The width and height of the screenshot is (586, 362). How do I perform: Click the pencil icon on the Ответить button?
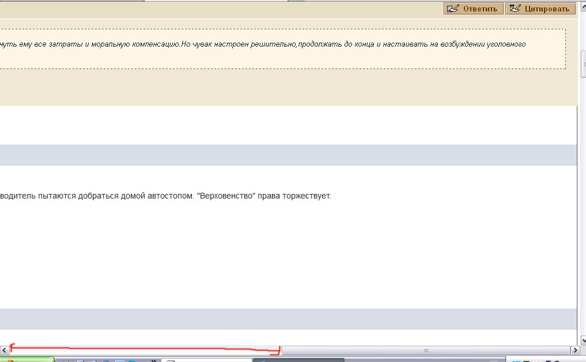click(x=453, y=9)
